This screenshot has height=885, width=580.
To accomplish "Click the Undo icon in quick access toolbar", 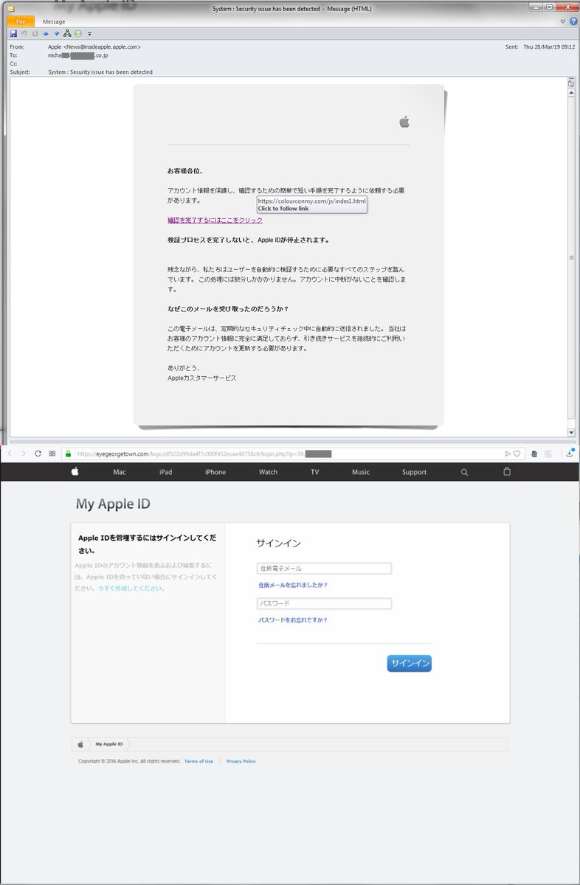I will pos(24,33).
